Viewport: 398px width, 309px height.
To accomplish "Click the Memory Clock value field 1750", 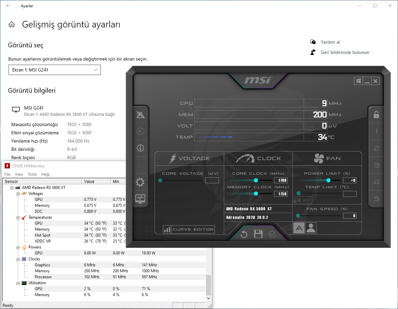I will 281,194.
